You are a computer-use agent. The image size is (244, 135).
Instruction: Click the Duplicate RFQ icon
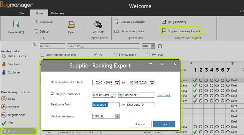point(36,22)
